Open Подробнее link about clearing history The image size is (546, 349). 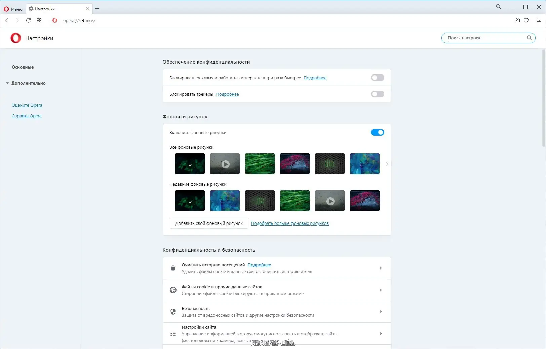pos(259,265)
